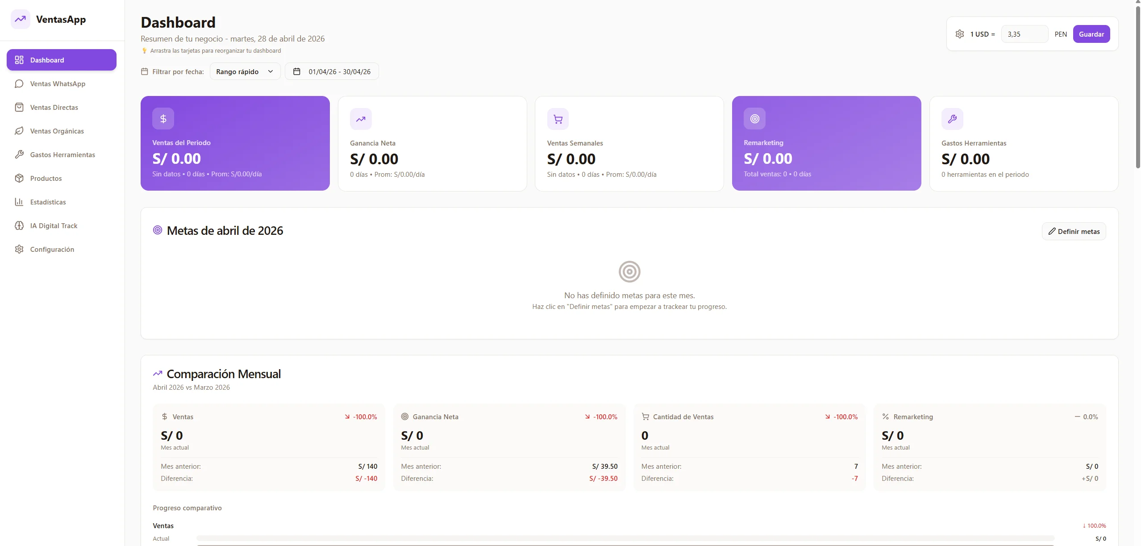The image size is (1141, 546).
Task: Click the percent icon in the Remarketing comparison box
Action: (886, 417)
